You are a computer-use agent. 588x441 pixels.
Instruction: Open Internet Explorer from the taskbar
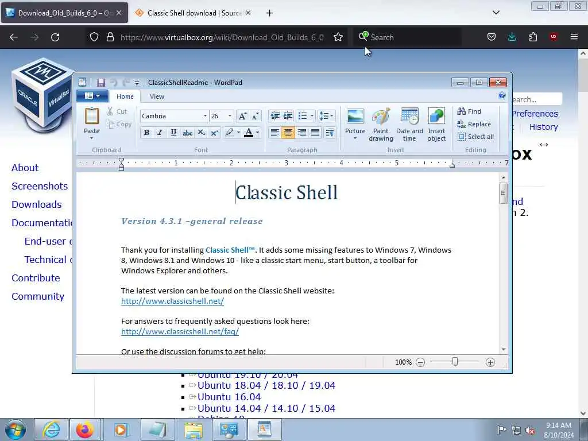coord(51,430)
